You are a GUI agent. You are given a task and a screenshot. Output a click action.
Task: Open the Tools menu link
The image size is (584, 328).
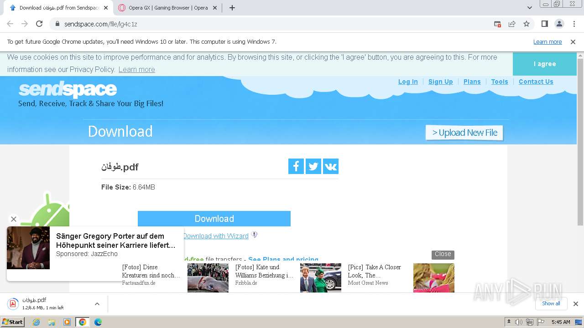[500, 82]
